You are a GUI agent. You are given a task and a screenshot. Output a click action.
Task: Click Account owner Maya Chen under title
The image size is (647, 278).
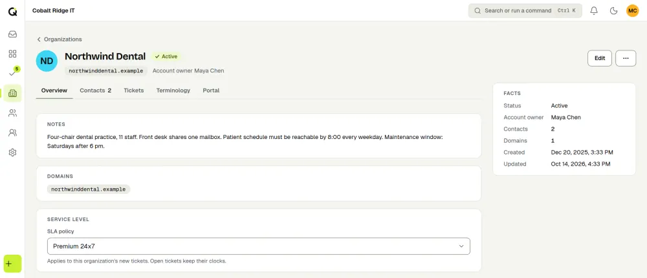pos(188,70)
